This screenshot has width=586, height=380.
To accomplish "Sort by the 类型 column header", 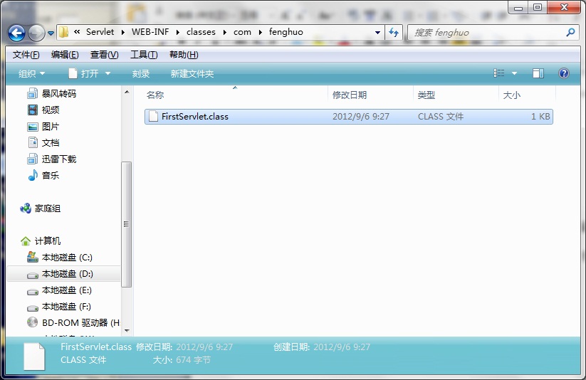I will (426, 95).
